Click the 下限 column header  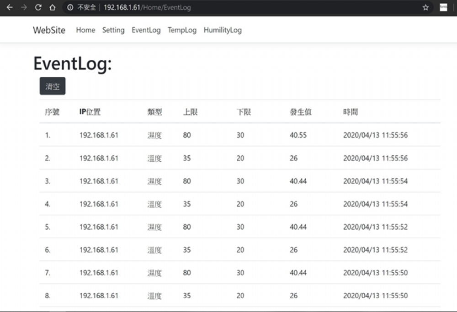click(244, 112)
